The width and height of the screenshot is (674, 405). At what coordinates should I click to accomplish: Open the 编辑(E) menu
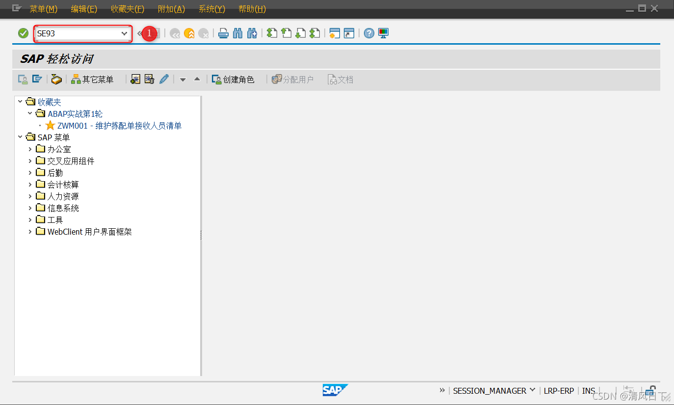[84, 9]
